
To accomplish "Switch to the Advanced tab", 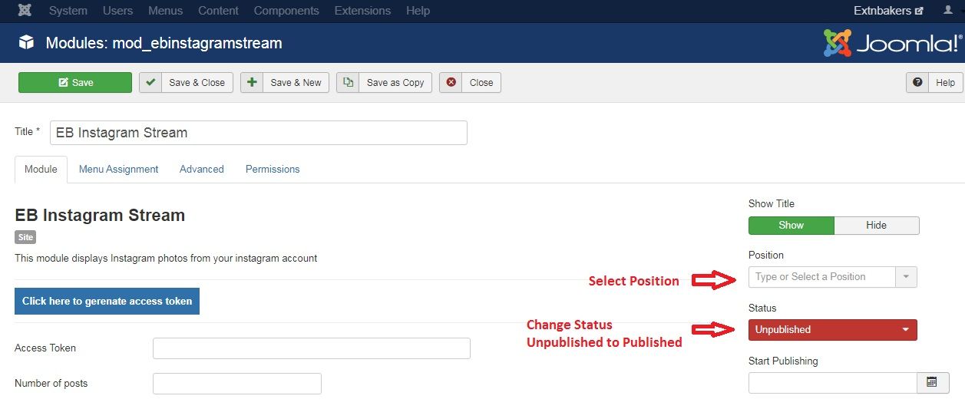I will point(202,169).
